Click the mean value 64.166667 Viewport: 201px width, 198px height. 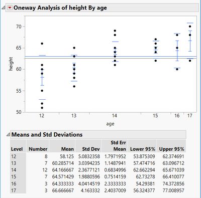(x=63, y=170)
